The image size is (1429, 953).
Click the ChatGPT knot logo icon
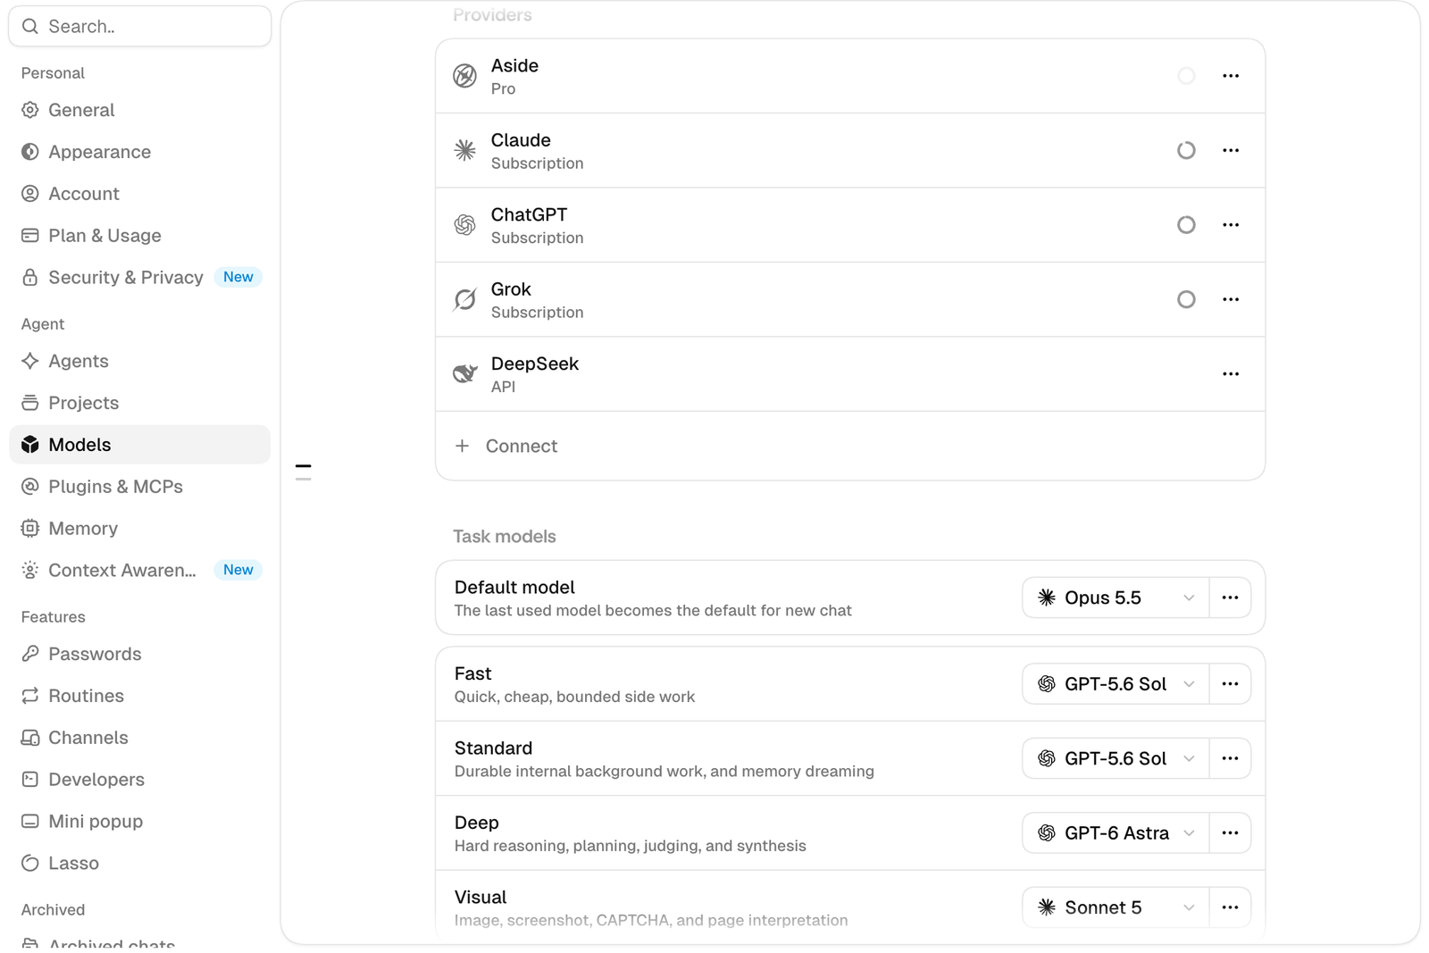[464, 225]
